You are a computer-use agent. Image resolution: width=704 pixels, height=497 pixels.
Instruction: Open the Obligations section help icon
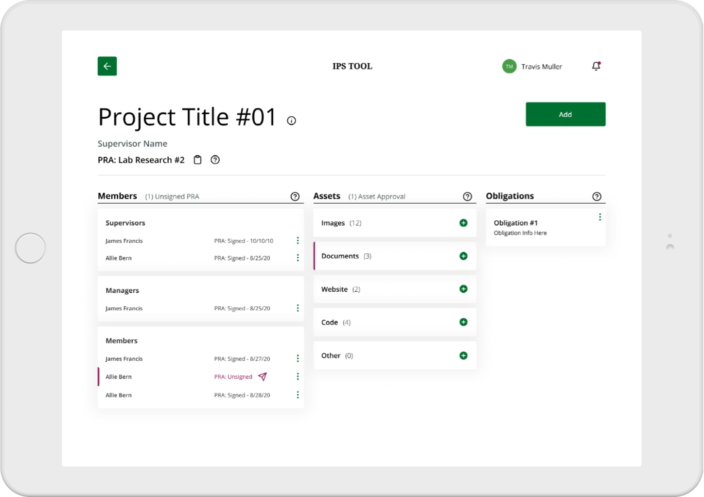(597, 196)
